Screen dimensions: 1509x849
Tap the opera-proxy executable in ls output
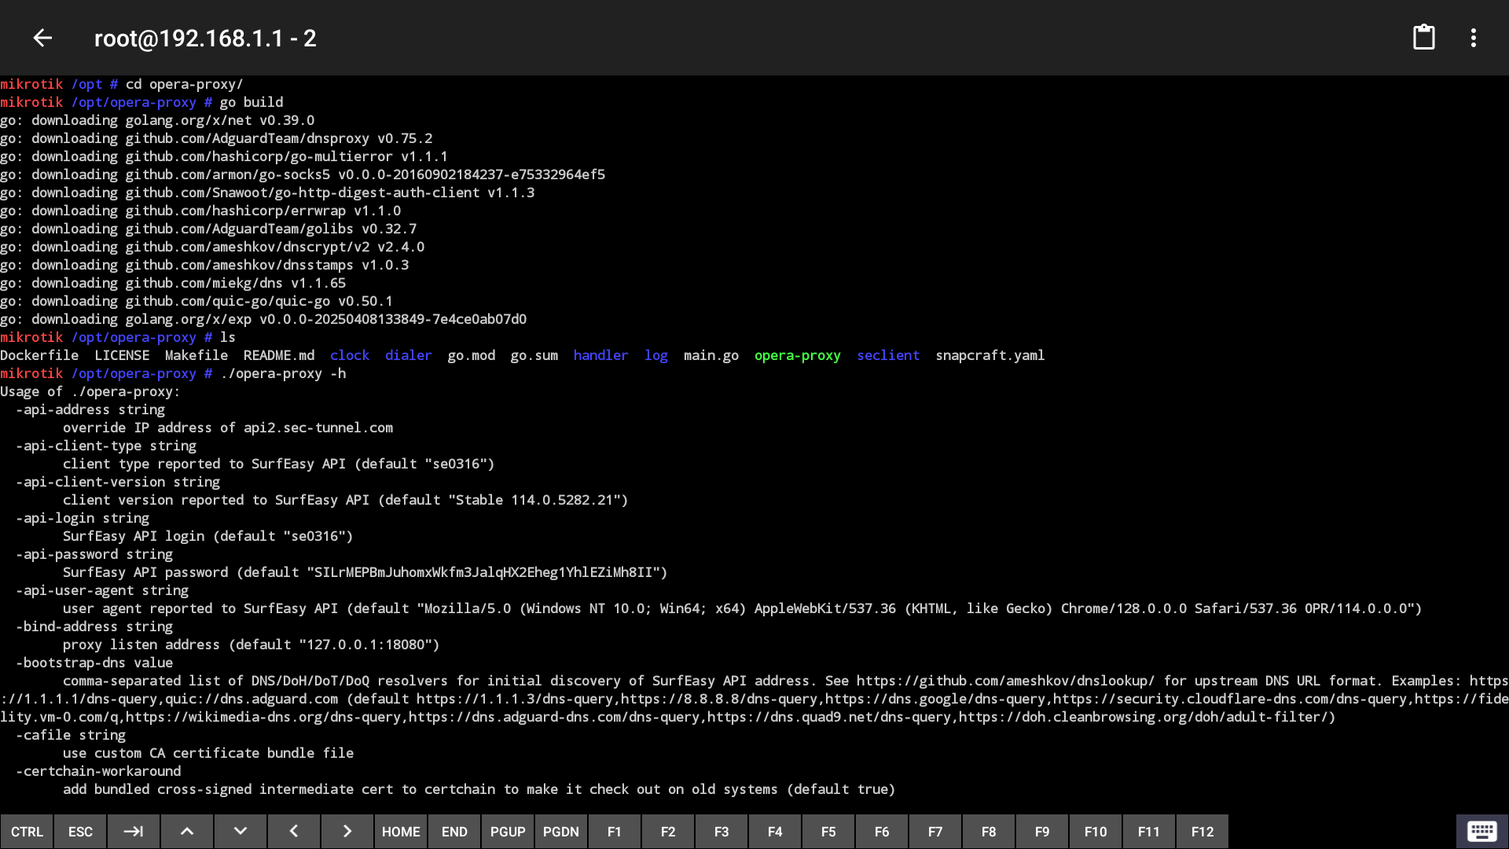click(797, 355)
